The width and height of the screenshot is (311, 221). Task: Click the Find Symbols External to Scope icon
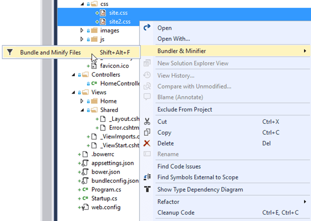tap(147, 177)
